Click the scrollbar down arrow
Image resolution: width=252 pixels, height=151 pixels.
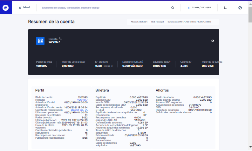(x=250, y=147)
